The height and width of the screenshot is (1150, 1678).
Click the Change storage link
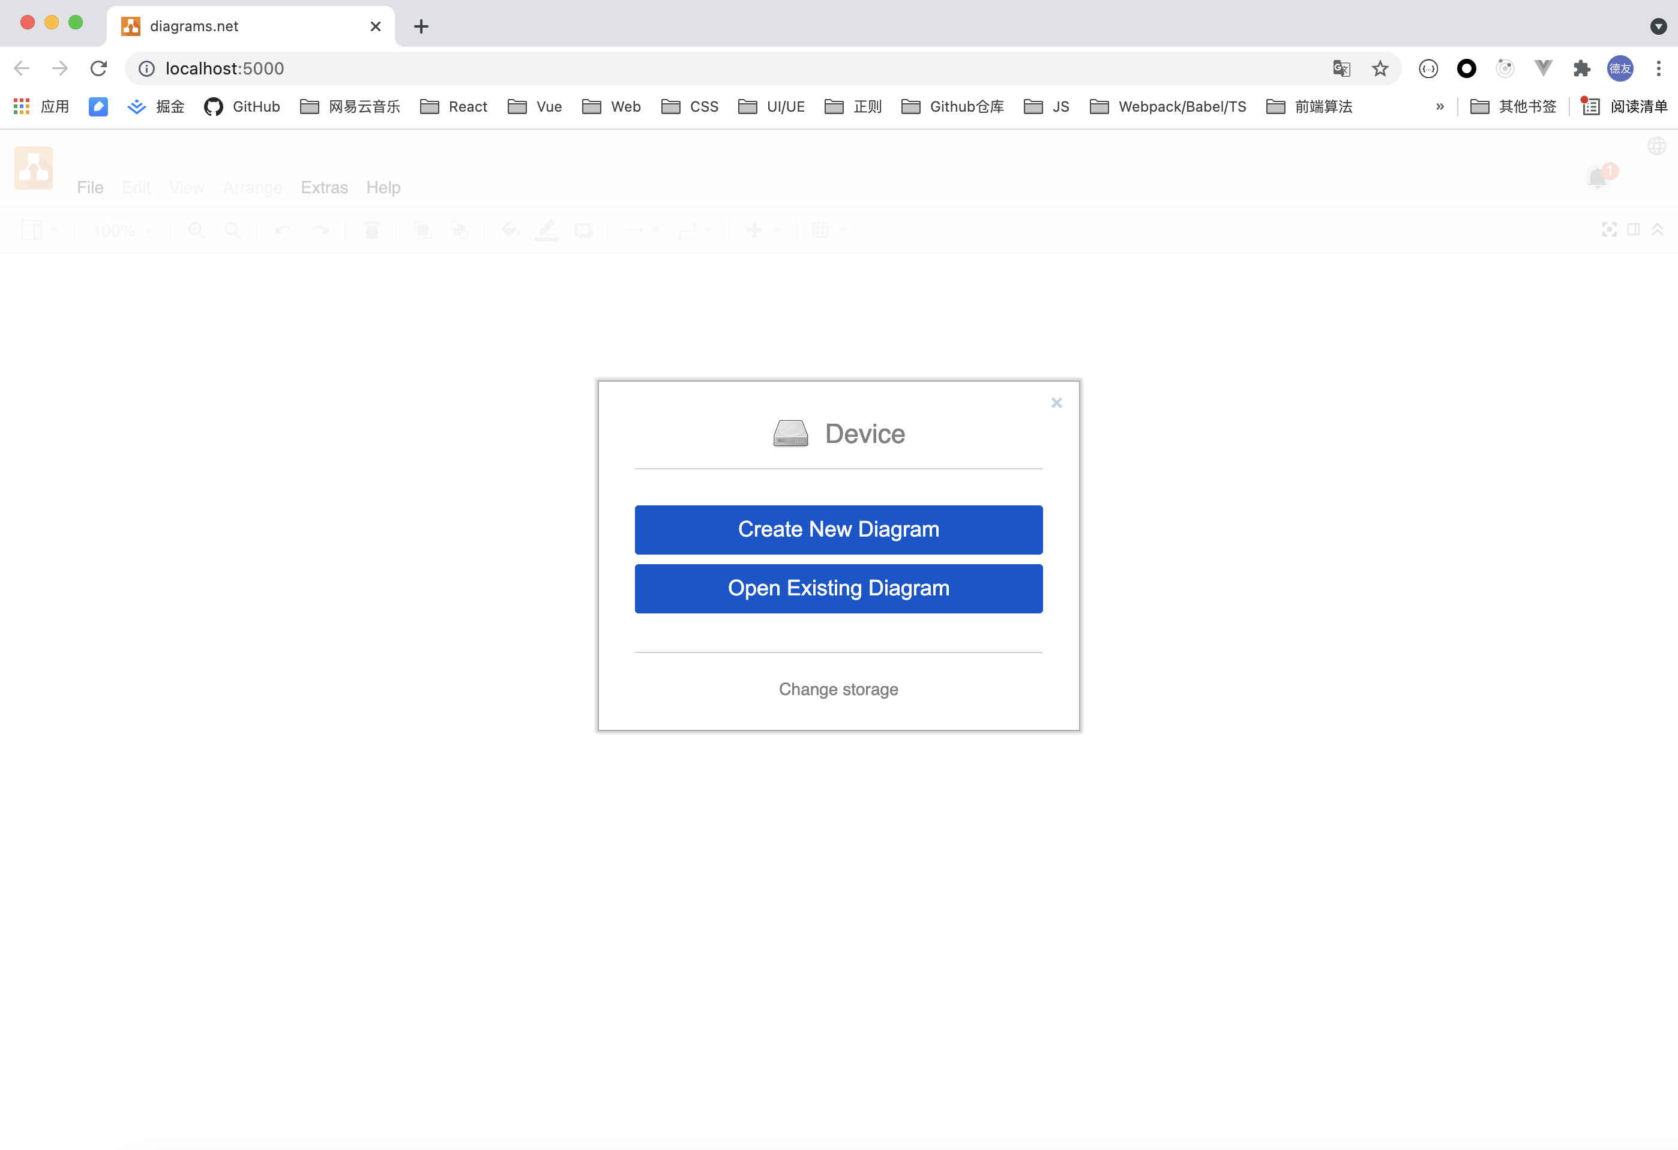point(838,688)
